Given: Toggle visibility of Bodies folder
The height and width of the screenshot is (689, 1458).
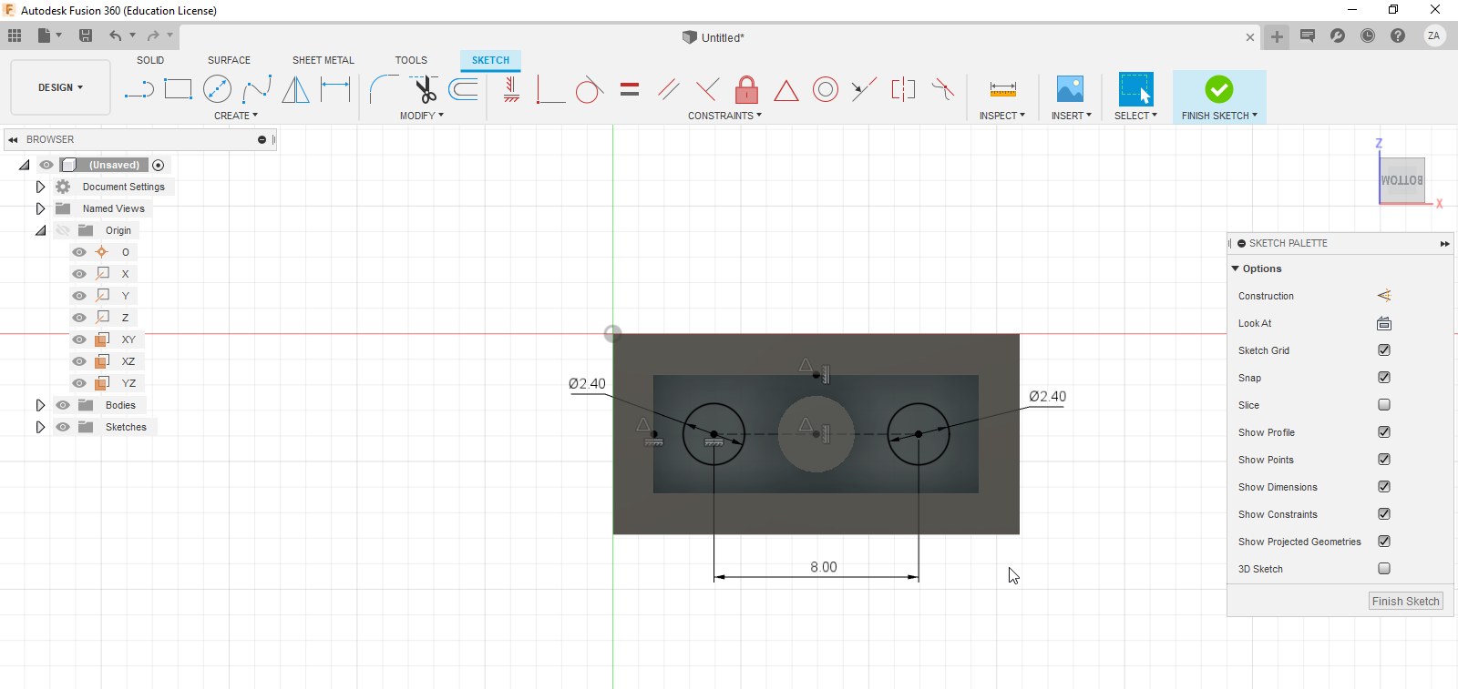Looking at the screenshot, I should click(63, 405).
